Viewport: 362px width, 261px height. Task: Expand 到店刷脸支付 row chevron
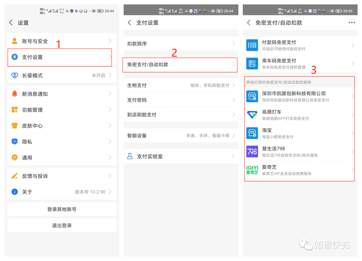point(234,115)
